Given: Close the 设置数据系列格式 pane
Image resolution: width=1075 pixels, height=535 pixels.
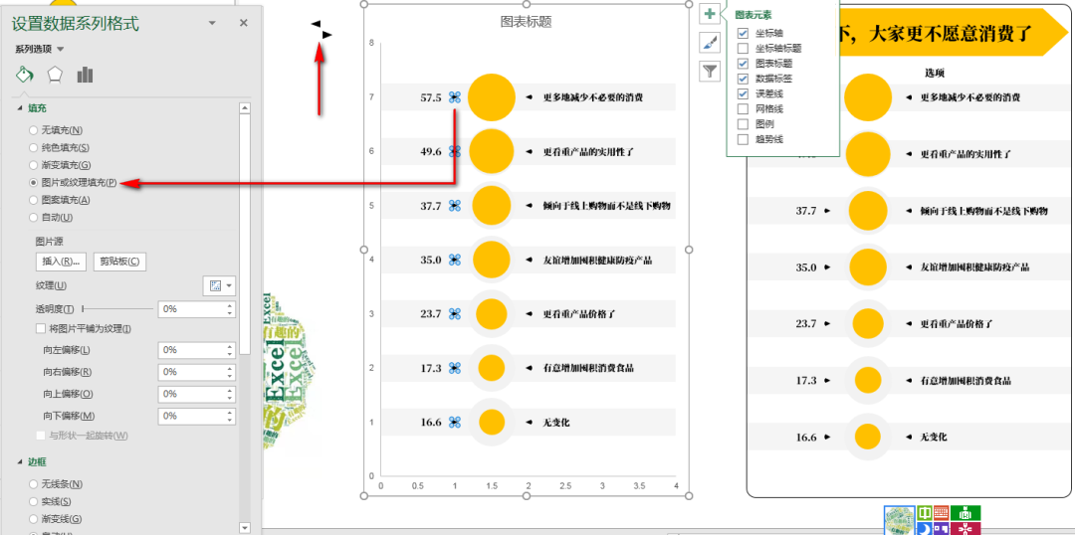Looking at the screenshot, I should click(244, 23).
